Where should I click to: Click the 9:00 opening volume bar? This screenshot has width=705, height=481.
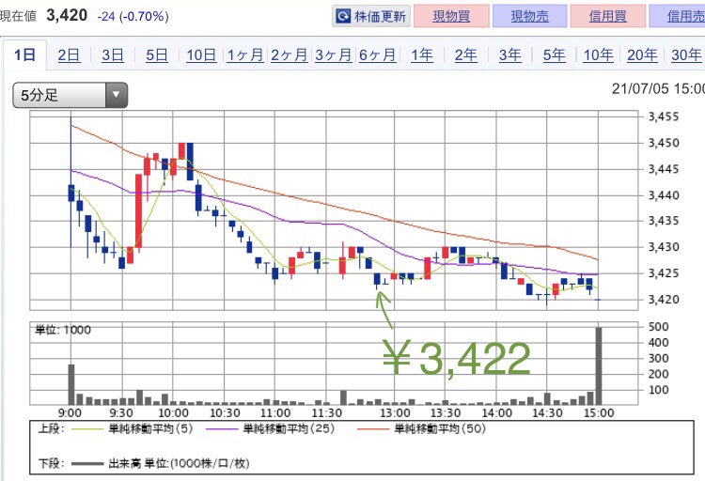(71, 384)
